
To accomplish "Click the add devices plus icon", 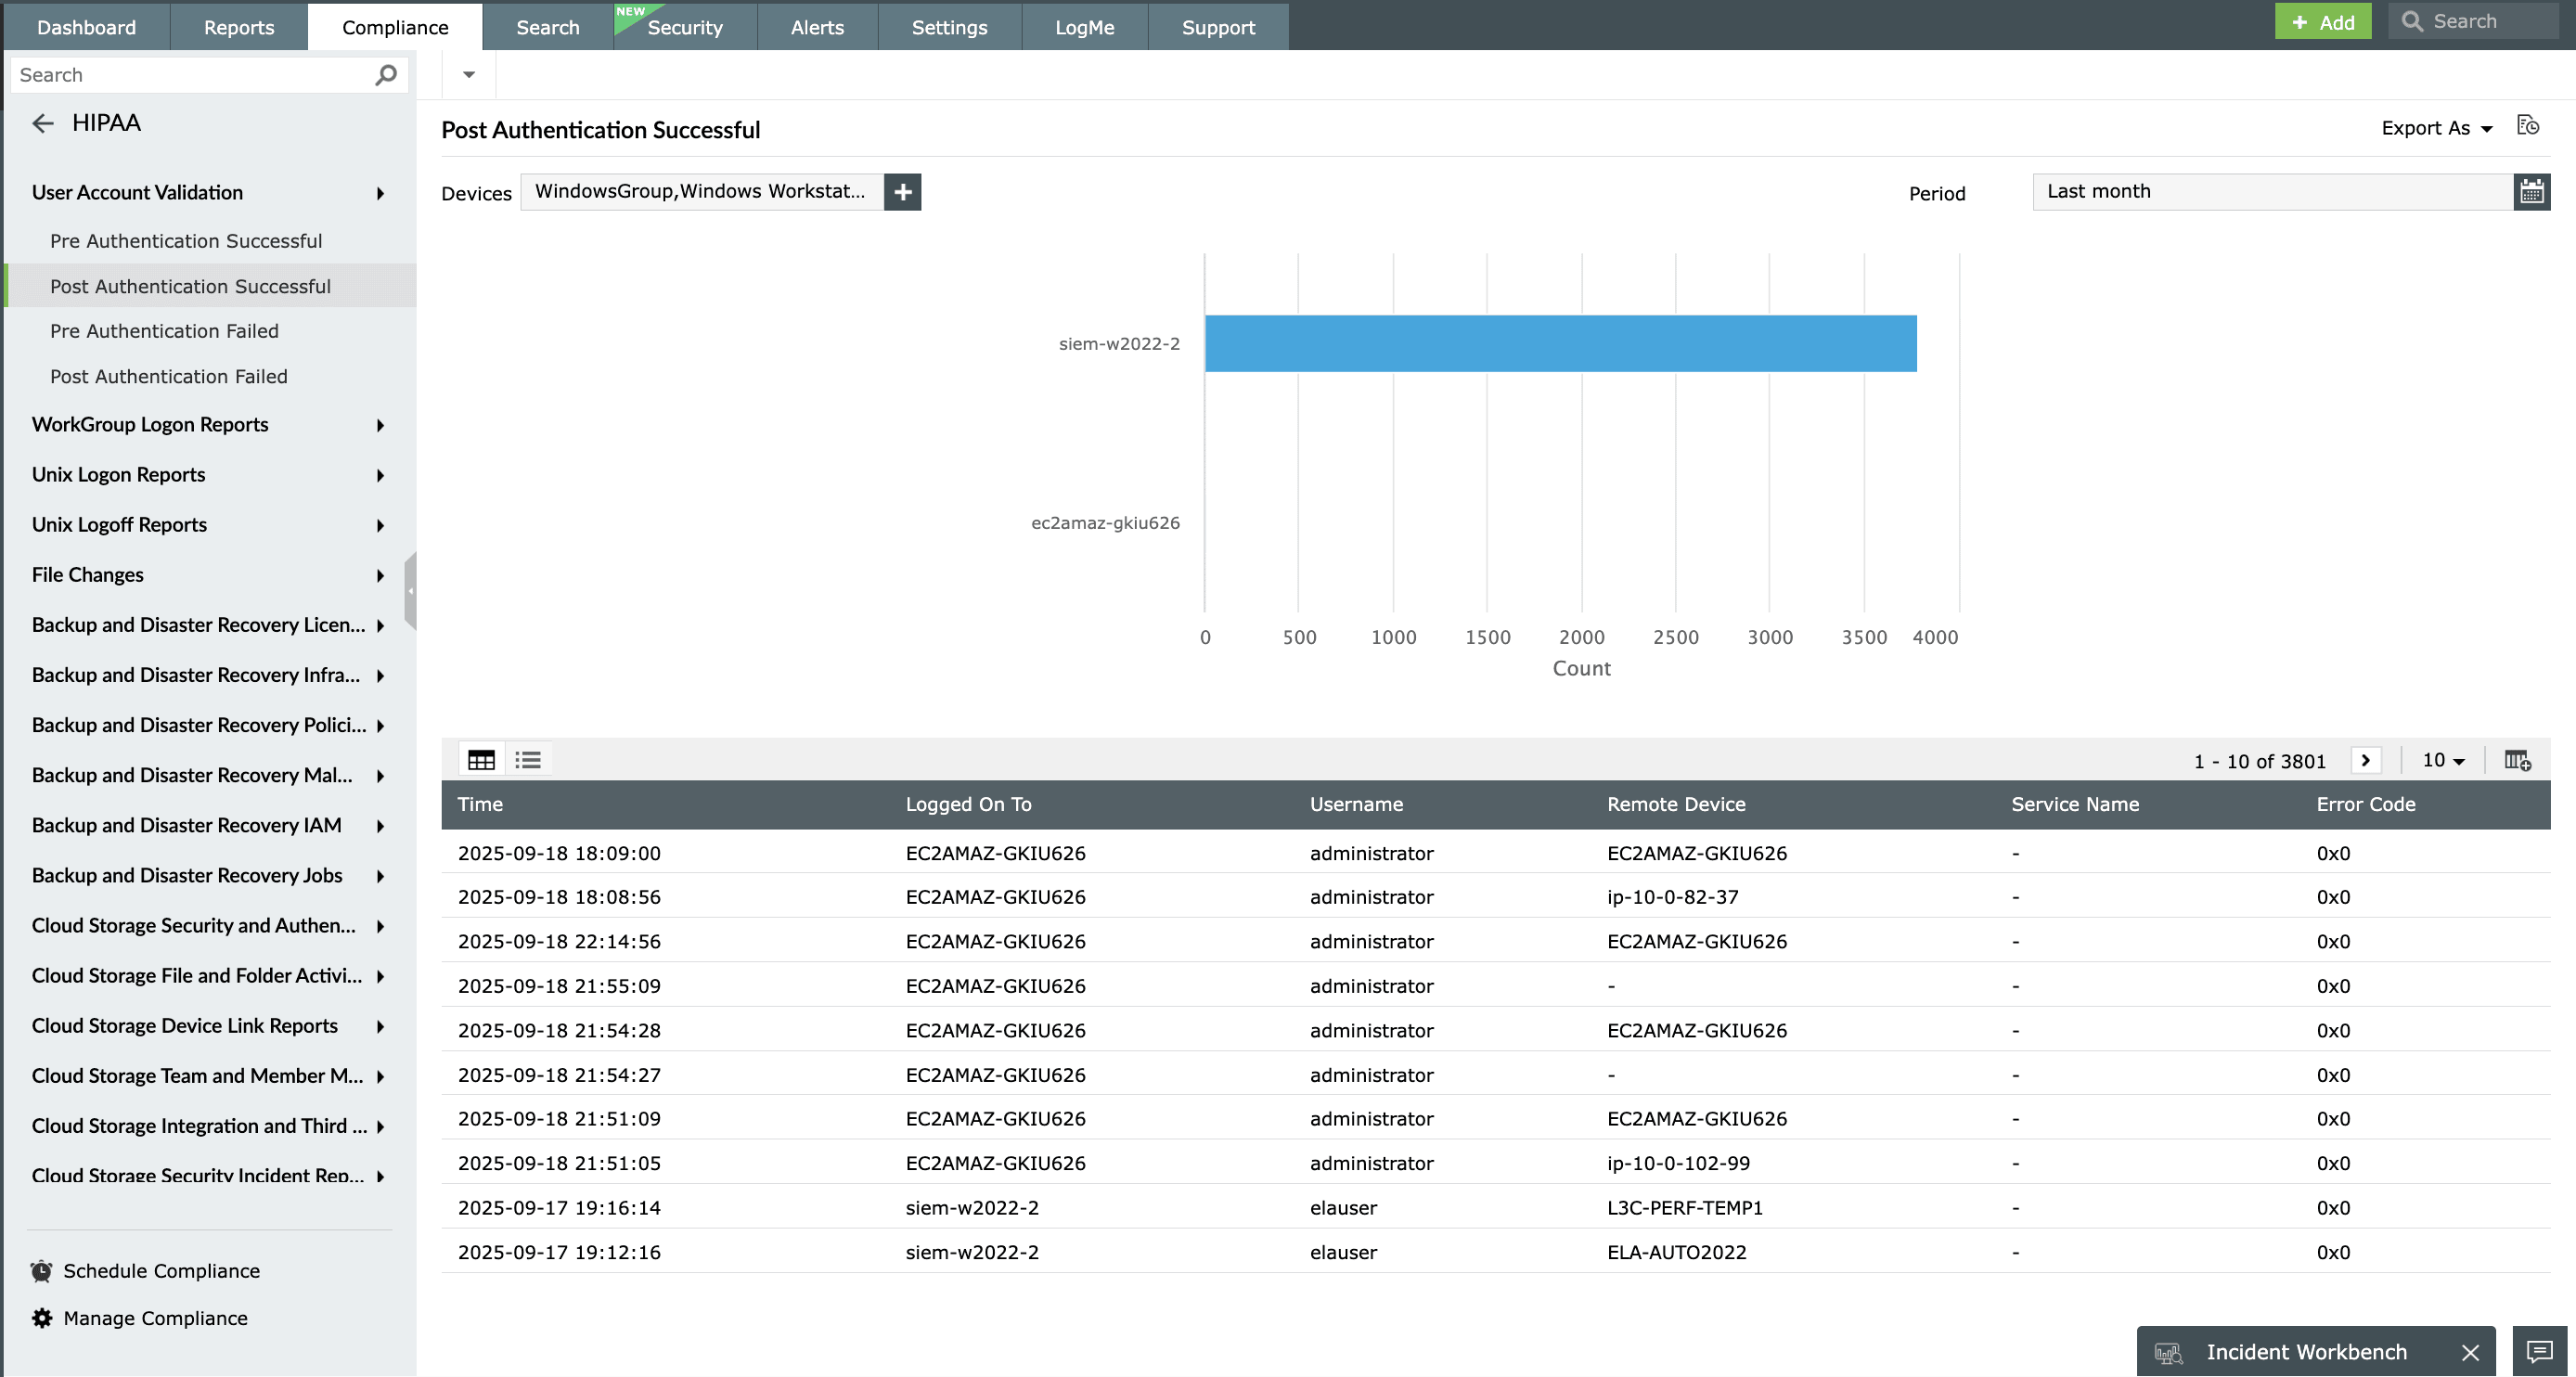I will click(902, 192).
